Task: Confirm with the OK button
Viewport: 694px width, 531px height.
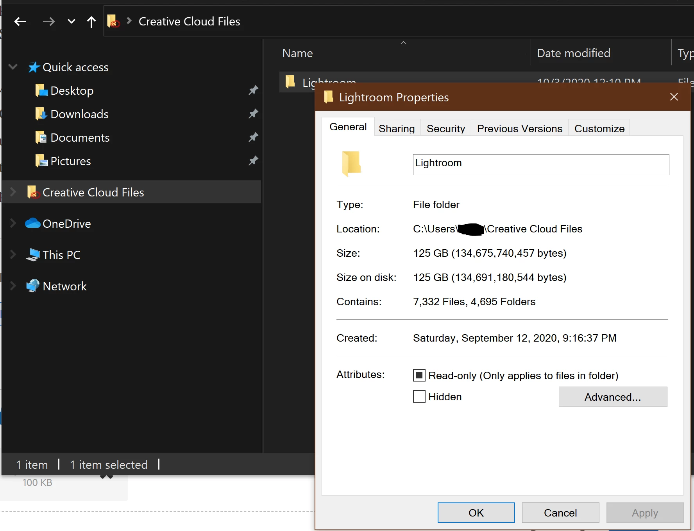Action: coord(476,513)
